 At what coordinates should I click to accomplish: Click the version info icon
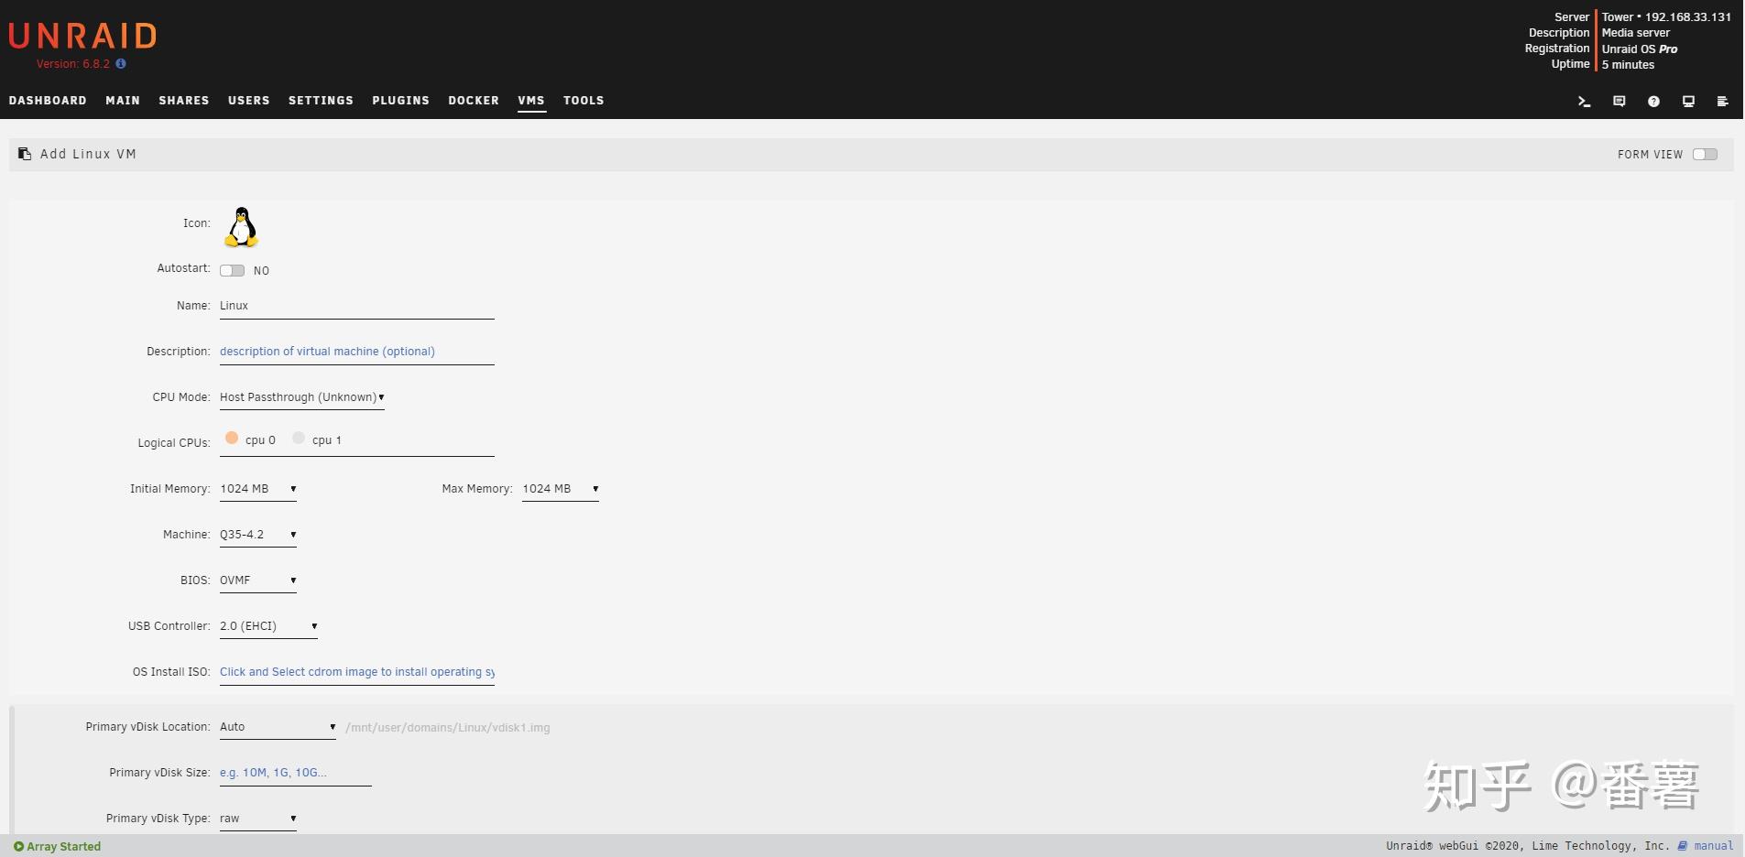pos(120,64)
